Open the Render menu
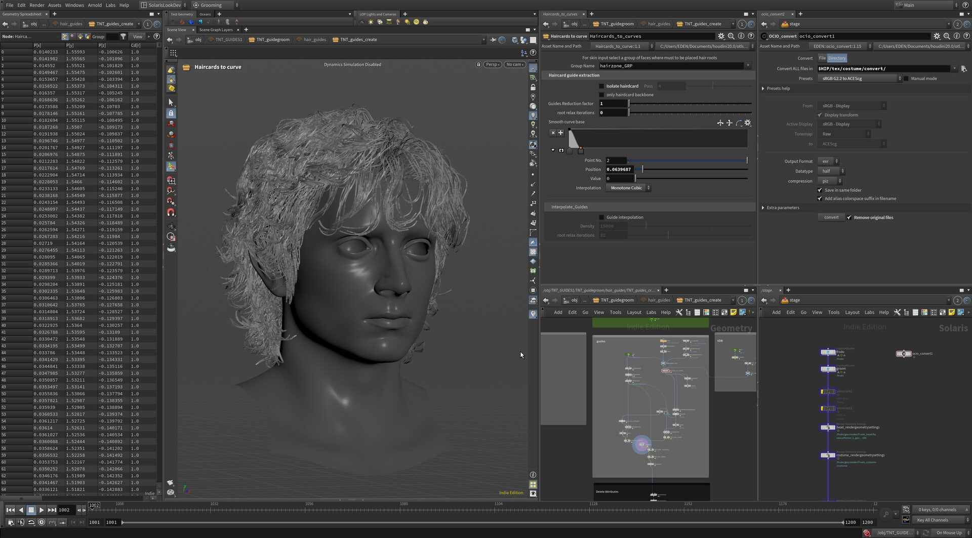 coord(36,5)
